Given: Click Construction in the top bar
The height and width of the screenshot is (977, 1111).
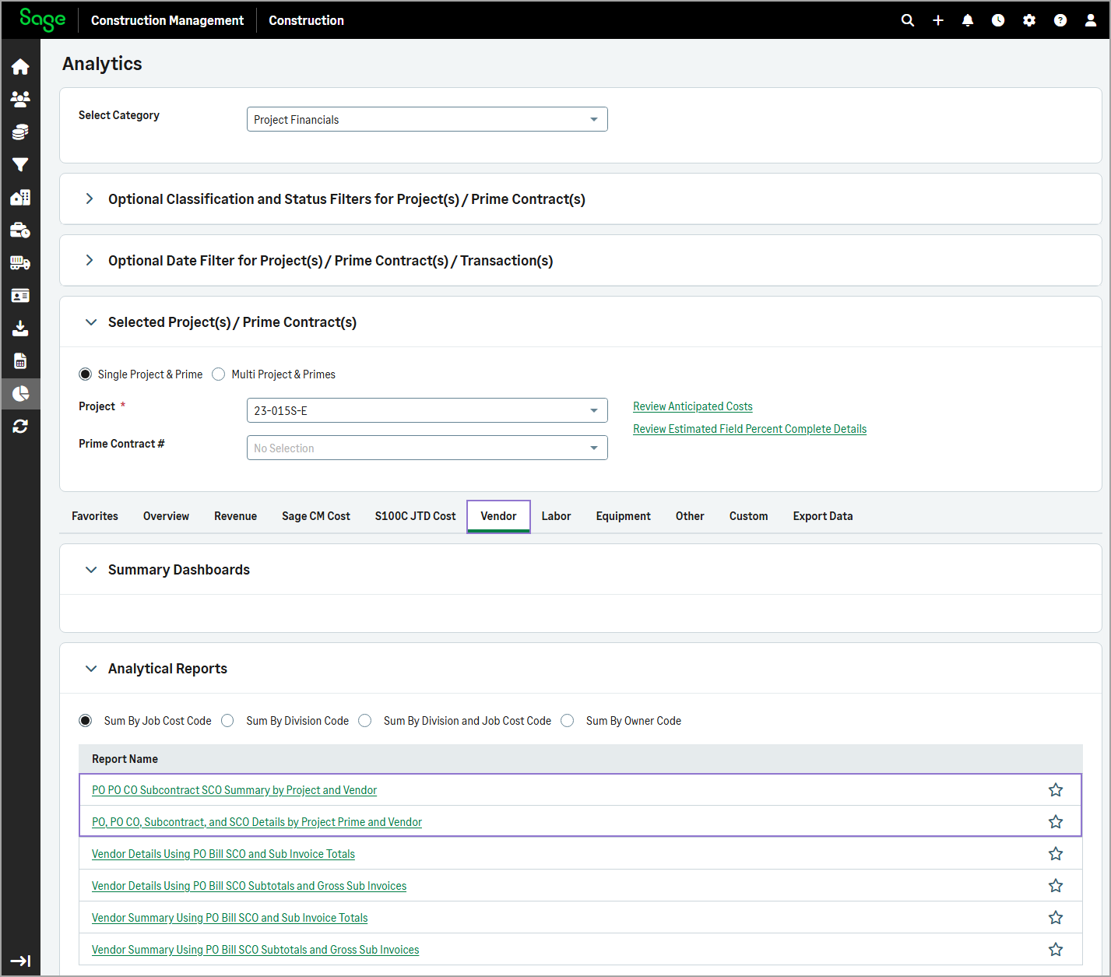Looking at the screenshot, I should [x=306, y=20].
